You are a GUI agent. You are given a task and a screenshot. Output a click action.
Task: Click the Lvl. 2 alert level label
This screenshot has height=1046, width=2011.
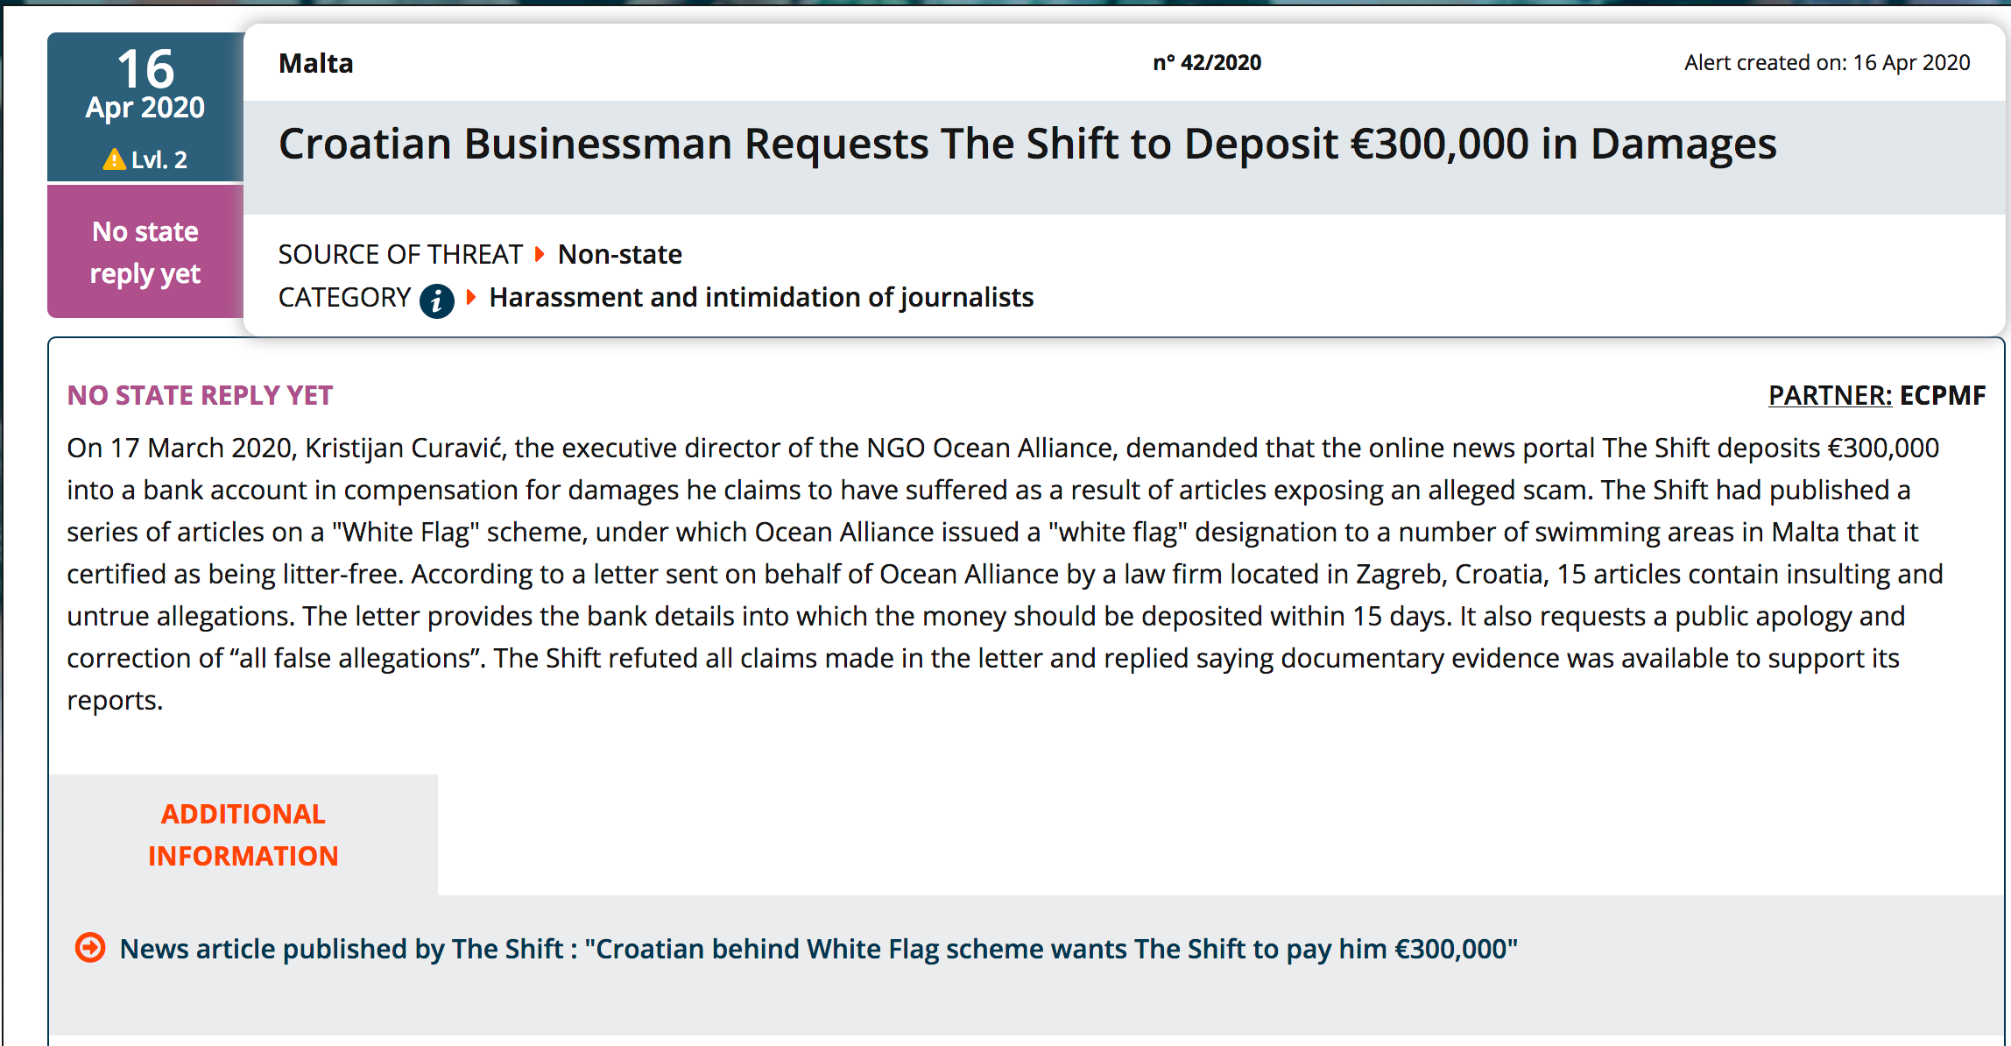[159, 159]
